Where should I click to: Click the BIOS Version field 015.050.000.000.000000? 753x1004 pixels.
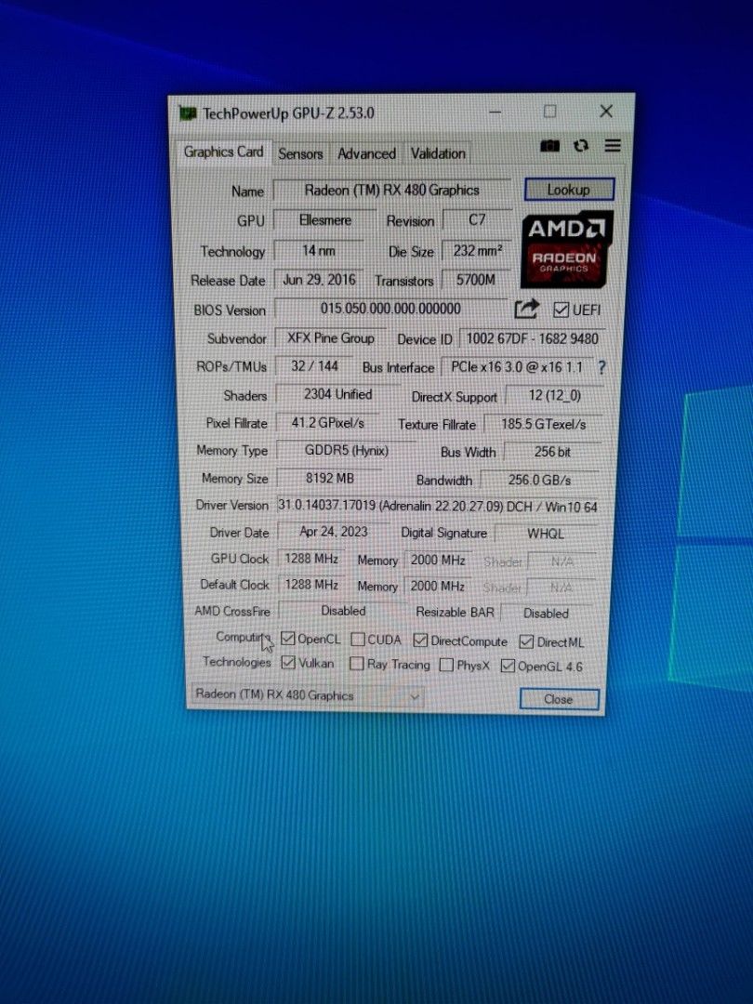[390, 309]
